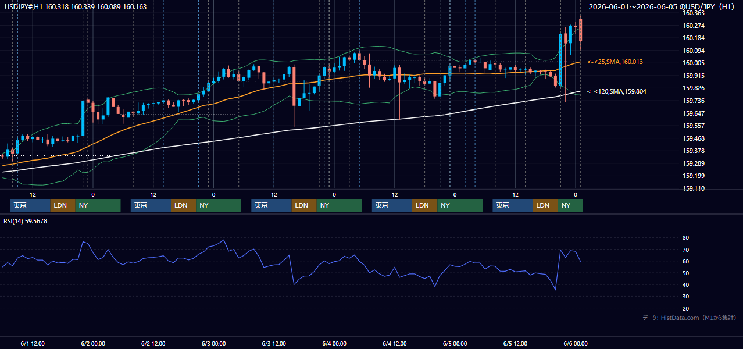Click price axis value 159.915
The height and width of the screenshot is (349, 743).
click(694, 76)
